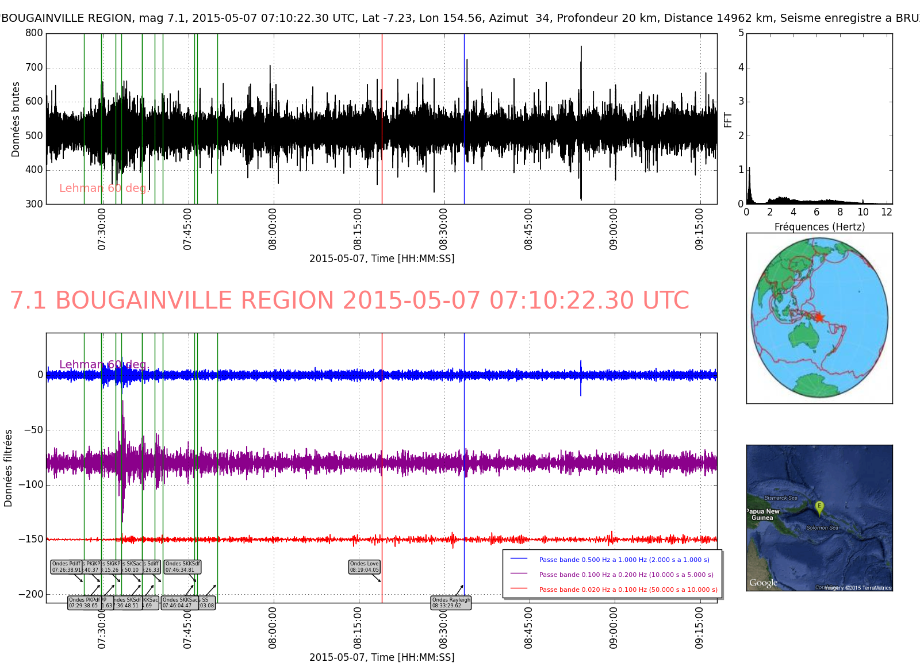This screenshot has width=920, height=670.
Task: Click the Ondes SKKSac annotation box
Action: click(x=180, y=603)
